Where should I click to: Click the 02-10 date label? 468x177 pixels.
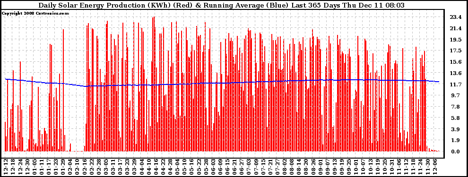78,167
